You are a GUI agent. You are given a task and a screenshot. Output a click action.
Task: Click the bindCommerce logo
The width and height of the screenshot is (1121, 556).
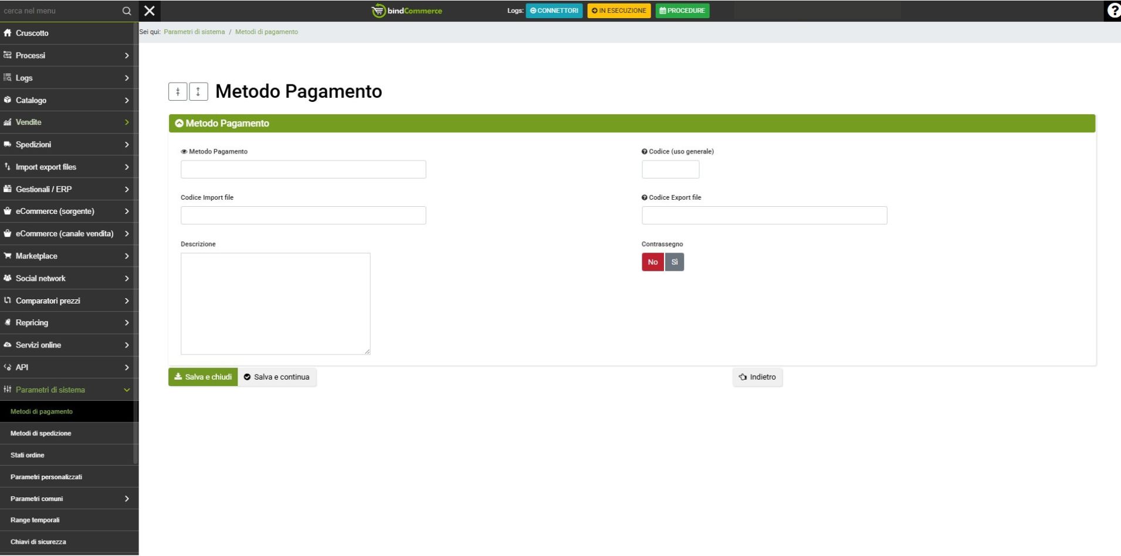click(x=407, y=11)
